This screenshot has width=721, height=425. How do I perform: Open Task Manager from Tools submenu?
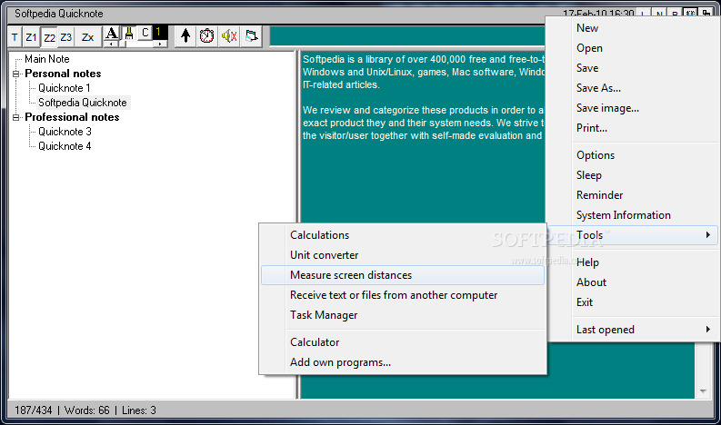coord(403,315)
